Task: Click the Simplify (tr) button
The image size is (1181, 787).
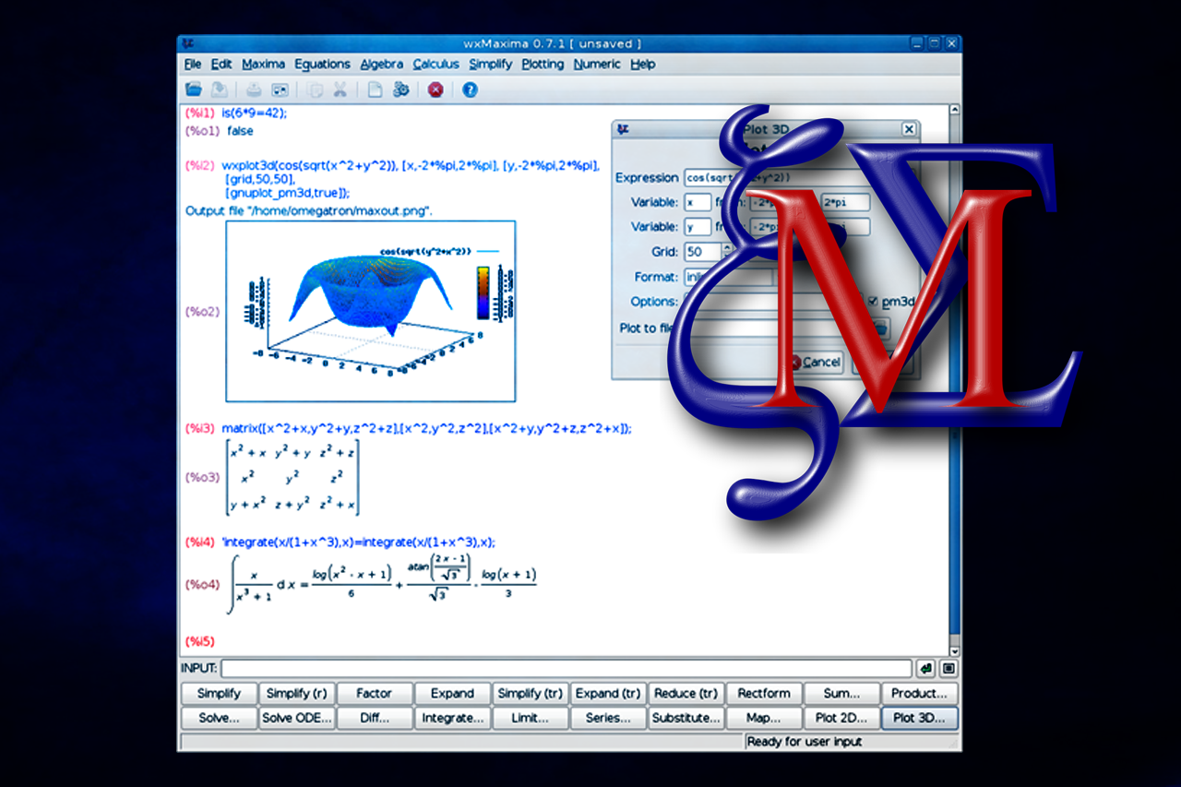Action: pos(531,694)
